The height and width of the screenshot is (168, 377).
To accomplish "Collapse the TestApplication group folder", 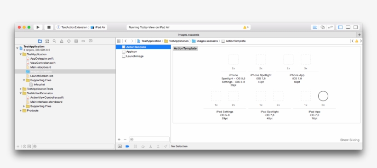I will click(21, 54).
